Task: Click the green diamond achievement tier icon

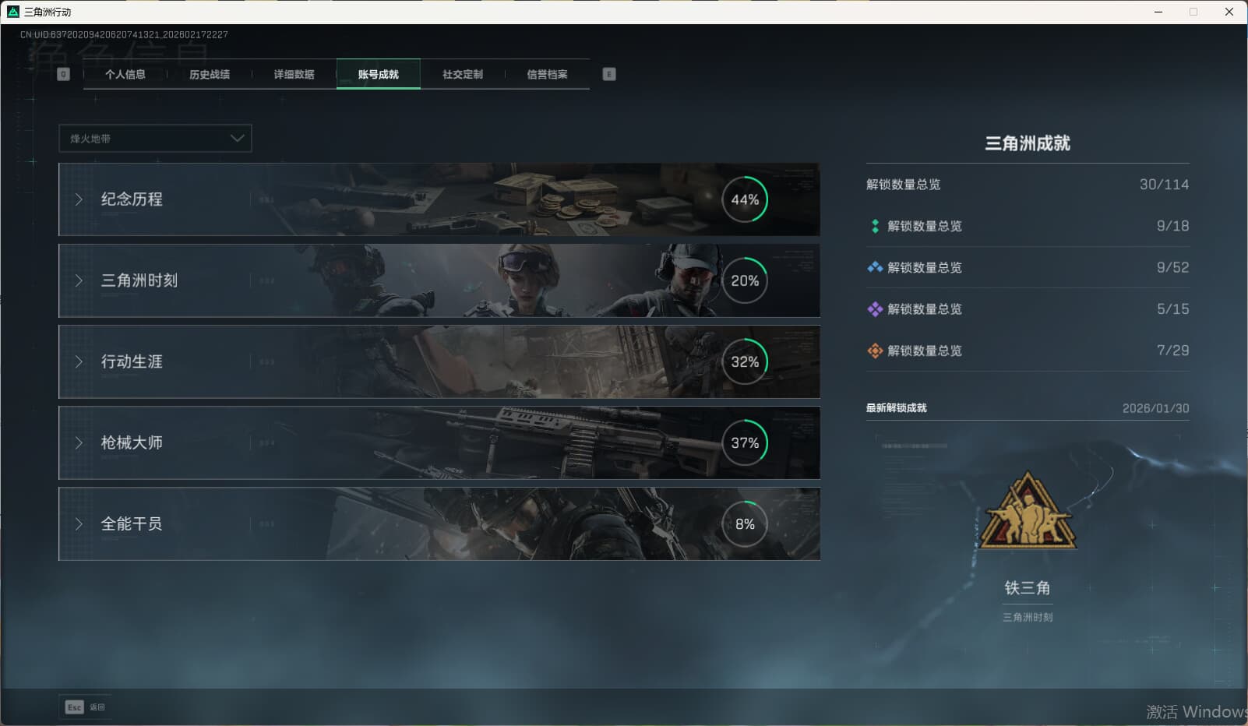Action: pos(875,226)
